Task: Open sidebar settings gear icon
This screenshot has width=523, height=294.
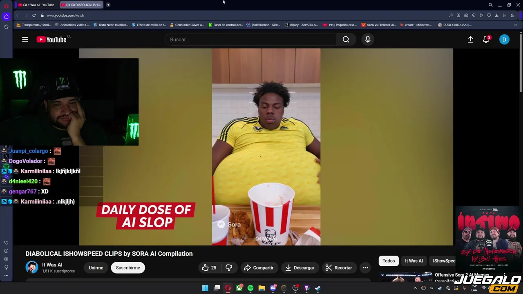Action: click(x=6, y=259)
